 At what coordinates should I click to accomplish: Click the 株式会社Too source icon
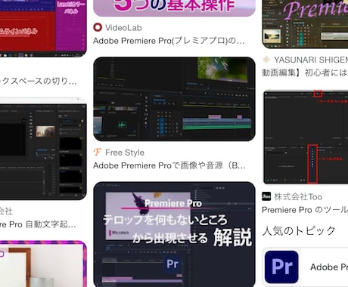pyautogui.click(x=266, y=196)
